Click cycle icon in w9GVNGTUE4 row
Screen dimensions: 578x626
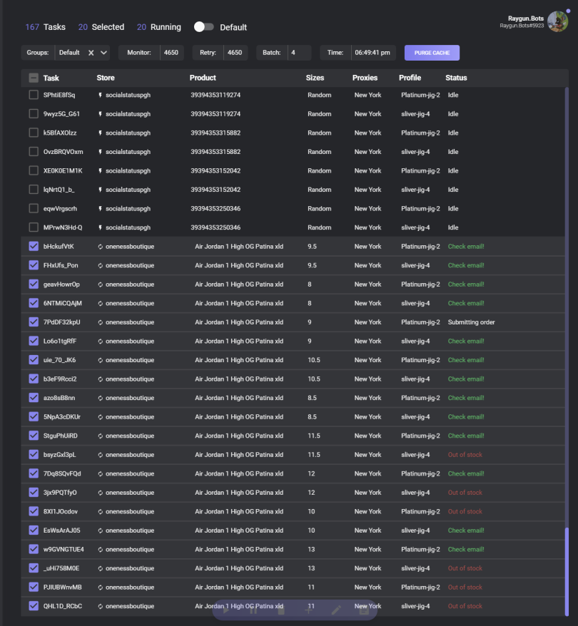101,549
